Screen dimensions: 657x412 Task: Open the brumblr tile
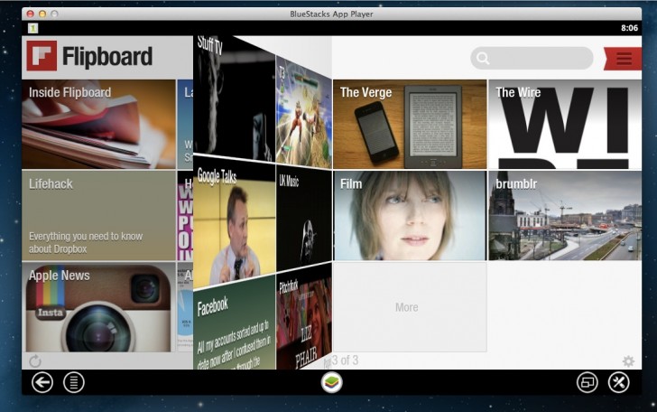565,215
